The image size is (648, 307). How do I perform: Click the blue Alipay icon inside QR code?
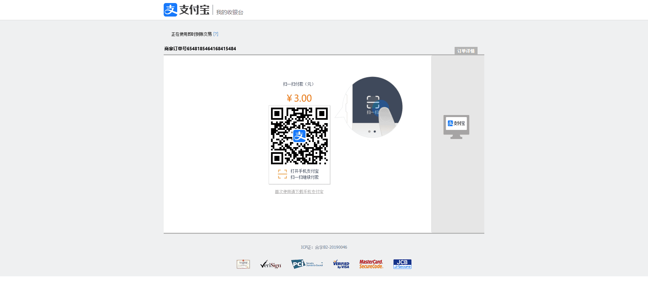299,136
